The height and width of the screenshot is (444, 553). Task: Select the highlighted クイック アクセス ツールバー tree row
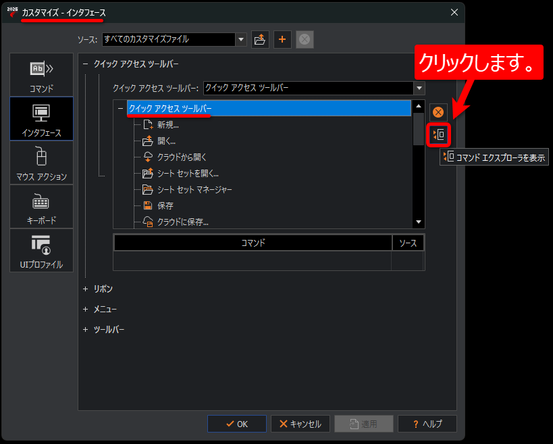269,108
